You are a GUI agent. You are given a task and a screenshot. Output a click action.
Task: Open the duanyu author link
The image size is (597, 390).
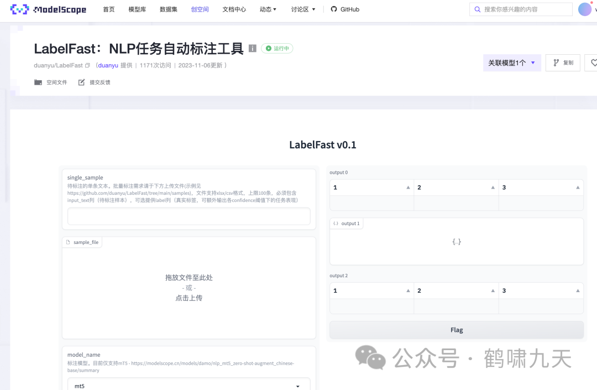click(108, 65)
